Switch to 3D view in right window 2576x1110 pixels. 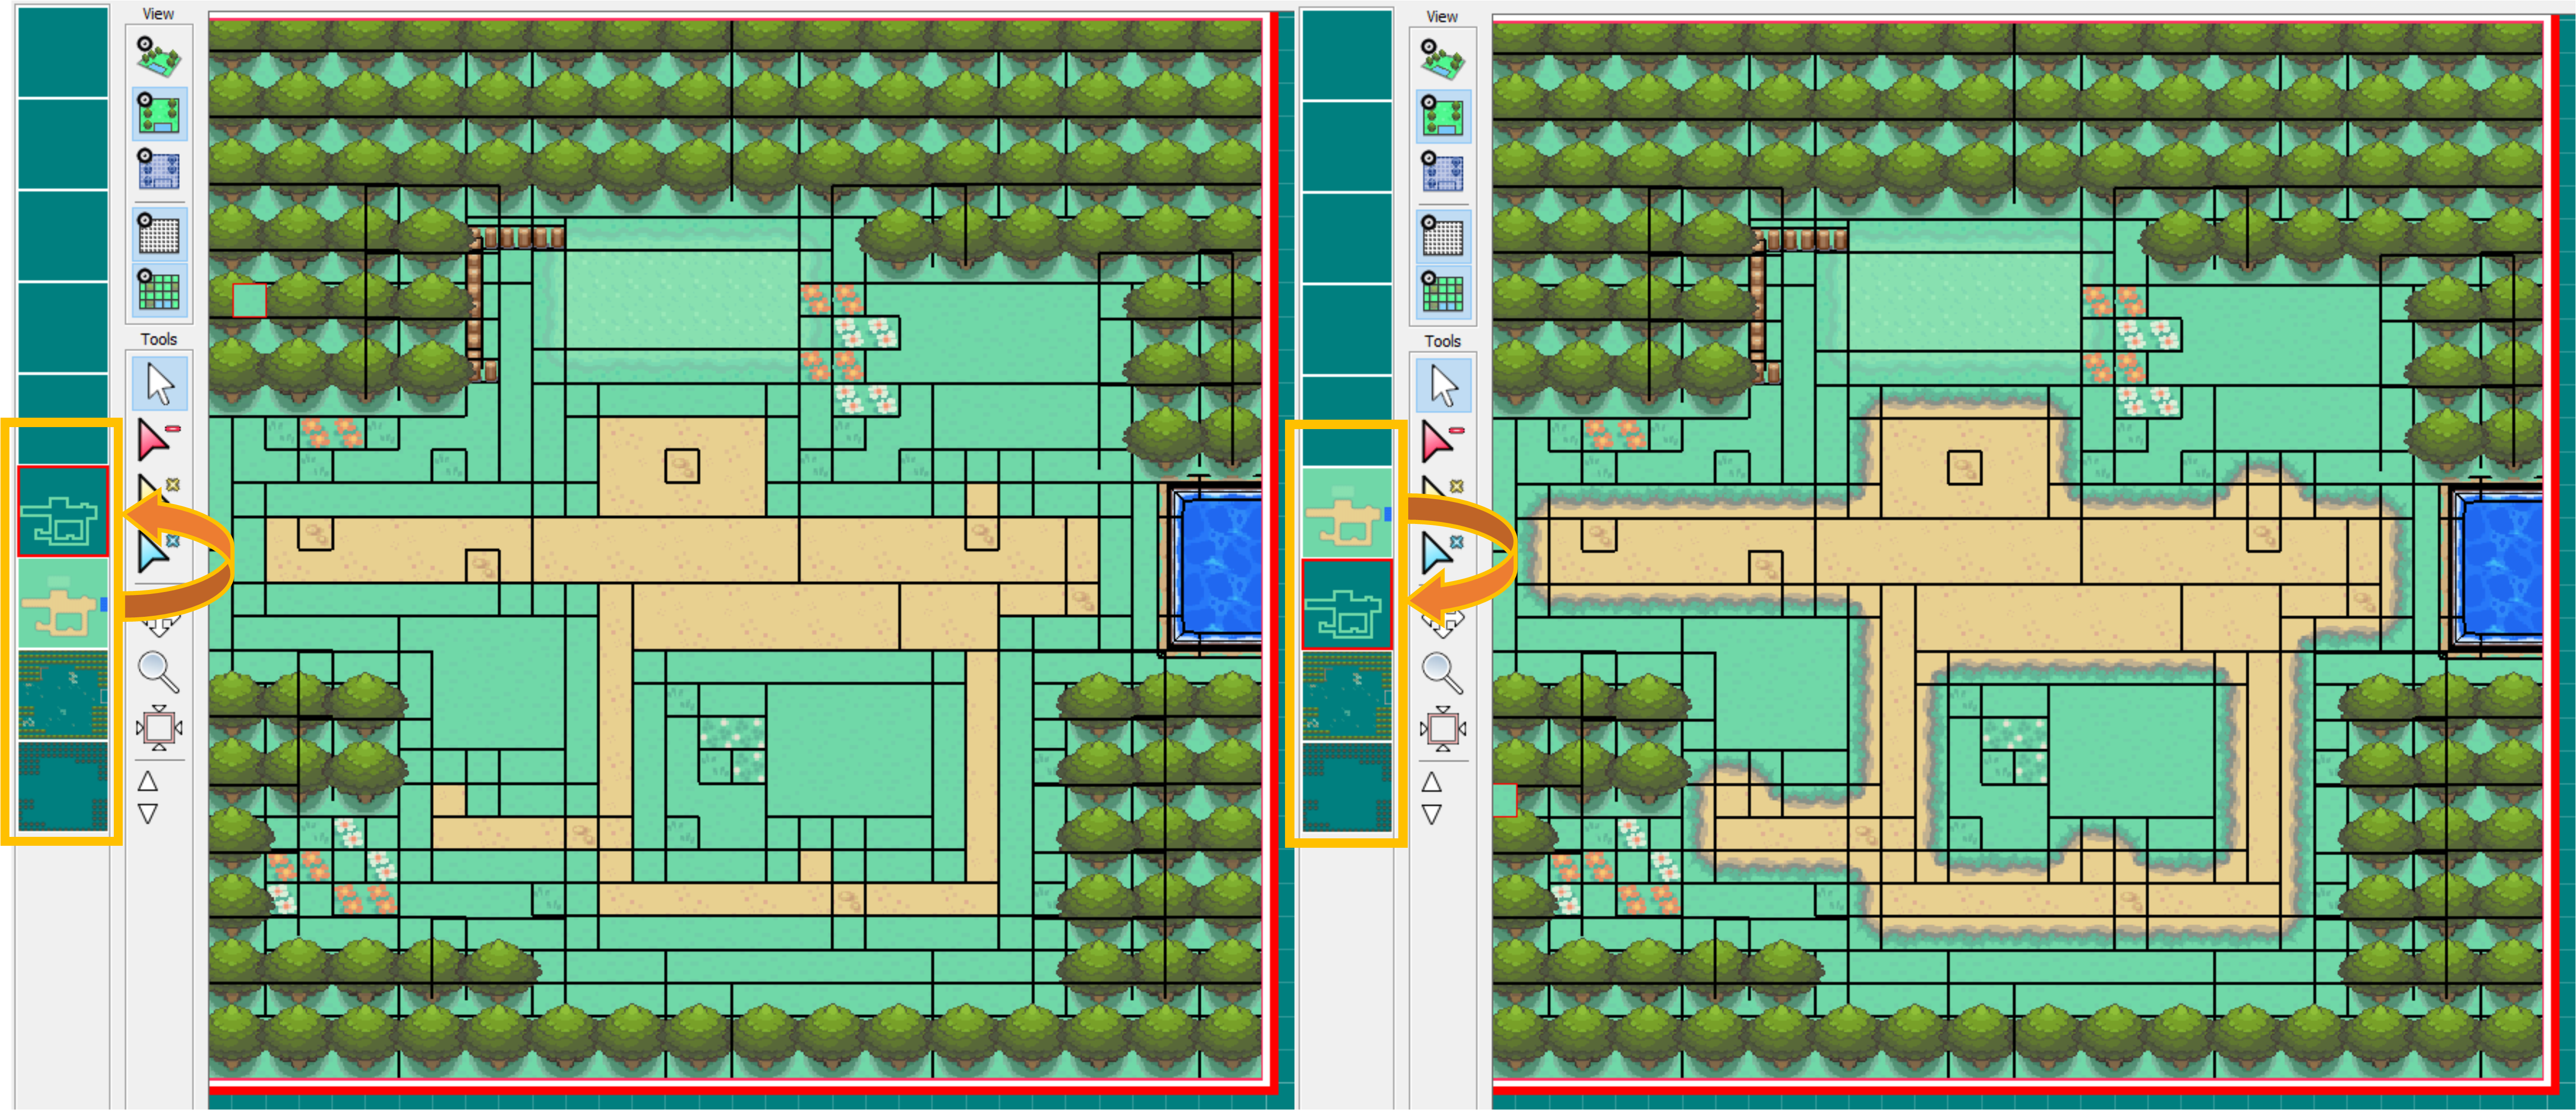[x=1443, y=59]
